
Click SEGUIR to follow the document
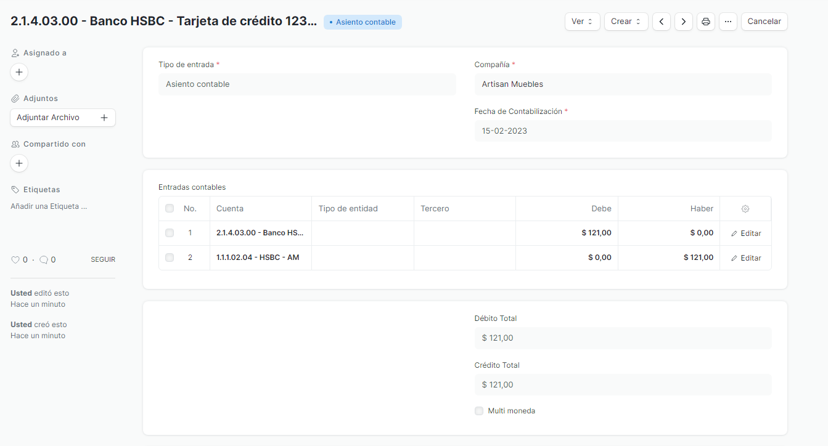pyautogui.click(x=103, y=260)
